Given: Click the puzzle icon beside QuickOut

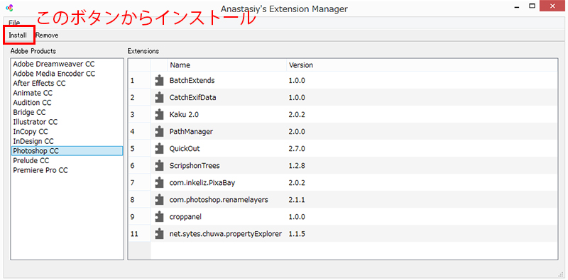Looking at the screenshot, I should pos(159,149).
